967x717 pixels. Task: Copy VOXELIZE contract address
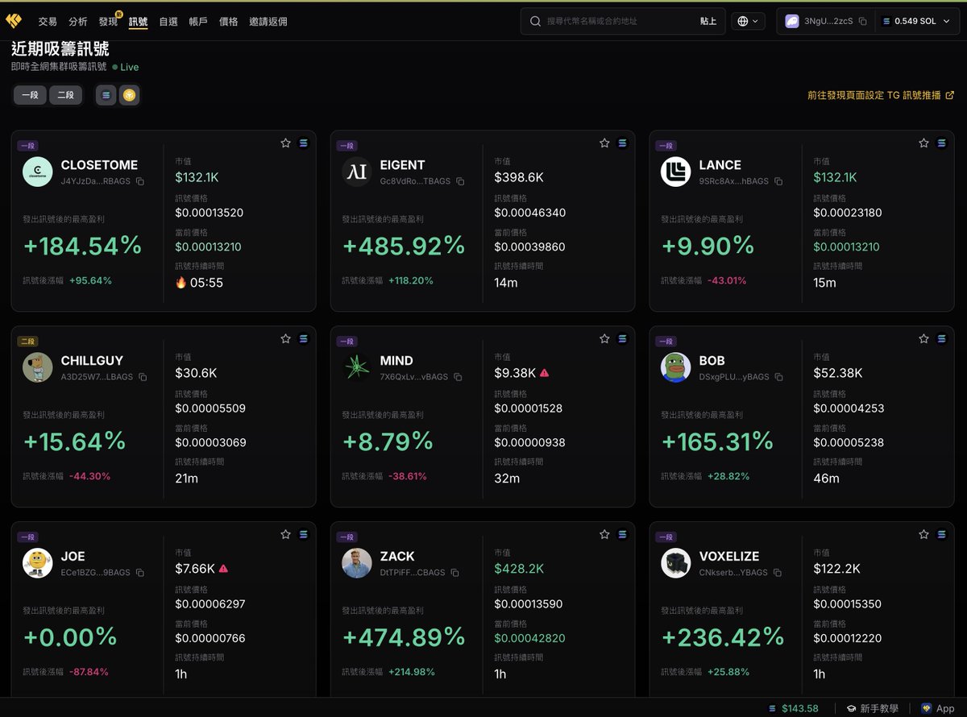click(778, 573)
